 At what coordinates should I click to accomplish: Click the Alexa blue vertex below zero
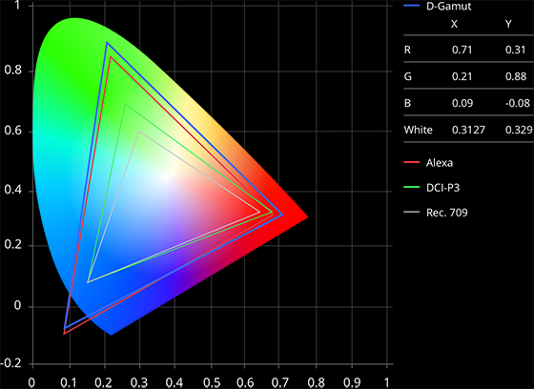coord(64,334)
